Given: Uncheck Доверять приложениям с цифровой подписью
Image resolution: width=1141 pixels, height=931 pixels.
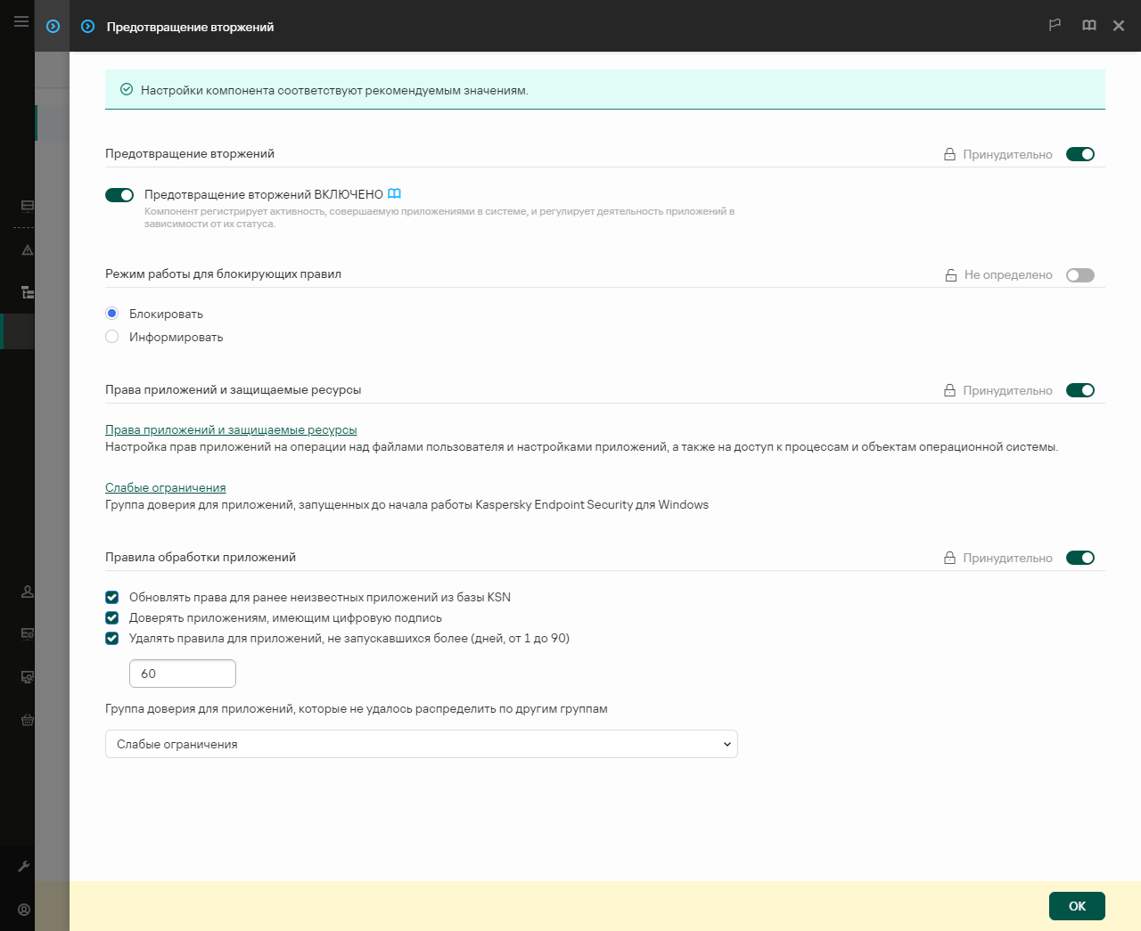Looking at the screenshot, I should pyautogui.click(x=111, y=617).
